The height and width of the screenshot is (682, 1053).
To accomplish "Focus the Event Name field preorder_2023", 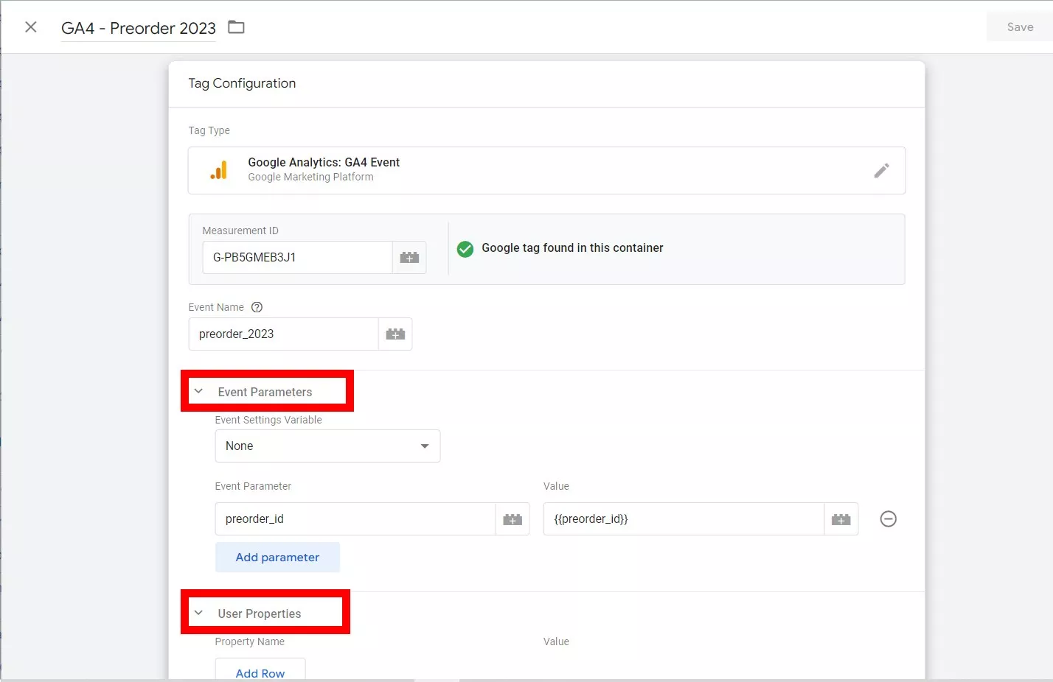I will pos(283,334).
